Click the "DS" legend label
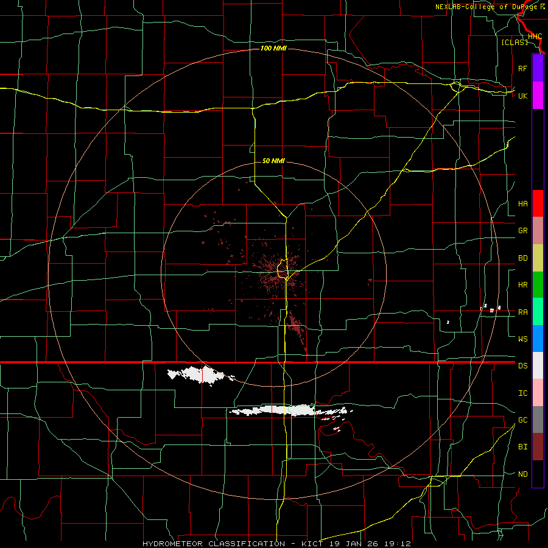 tap(522, 365)
